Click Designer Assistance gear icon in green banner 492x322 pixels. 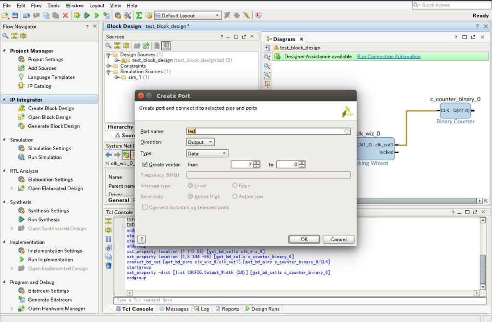click(277, 57)
